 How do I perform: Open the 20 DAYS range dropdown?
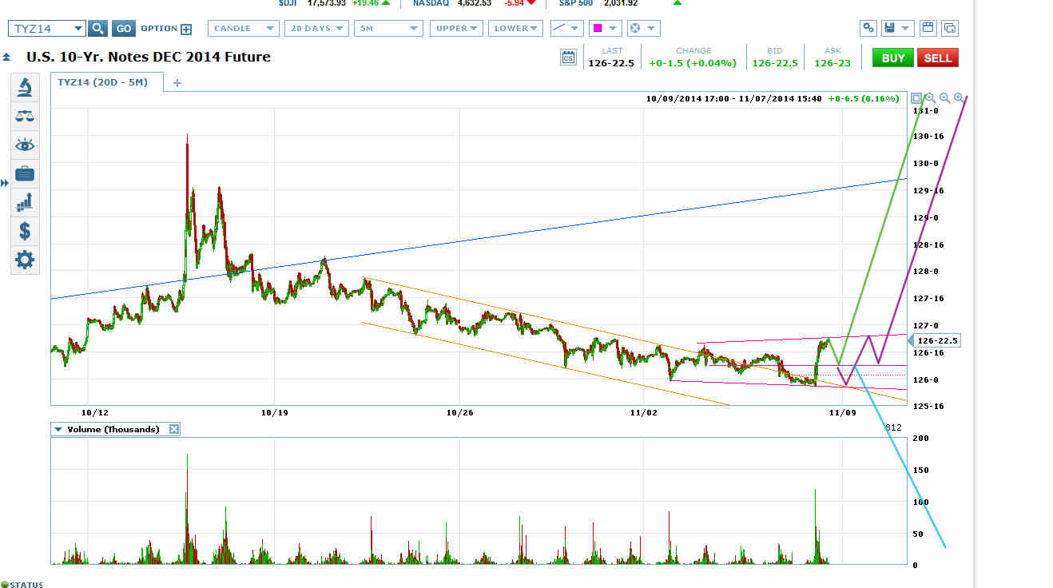point(316,28)
